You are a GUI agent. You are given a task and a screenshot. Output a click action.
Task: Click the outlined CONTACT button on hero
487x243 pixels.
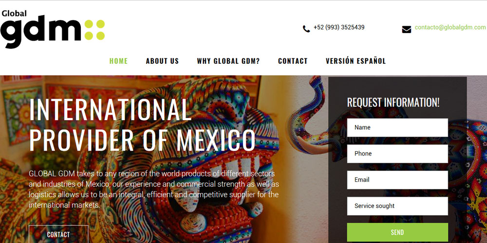[58, 234]
